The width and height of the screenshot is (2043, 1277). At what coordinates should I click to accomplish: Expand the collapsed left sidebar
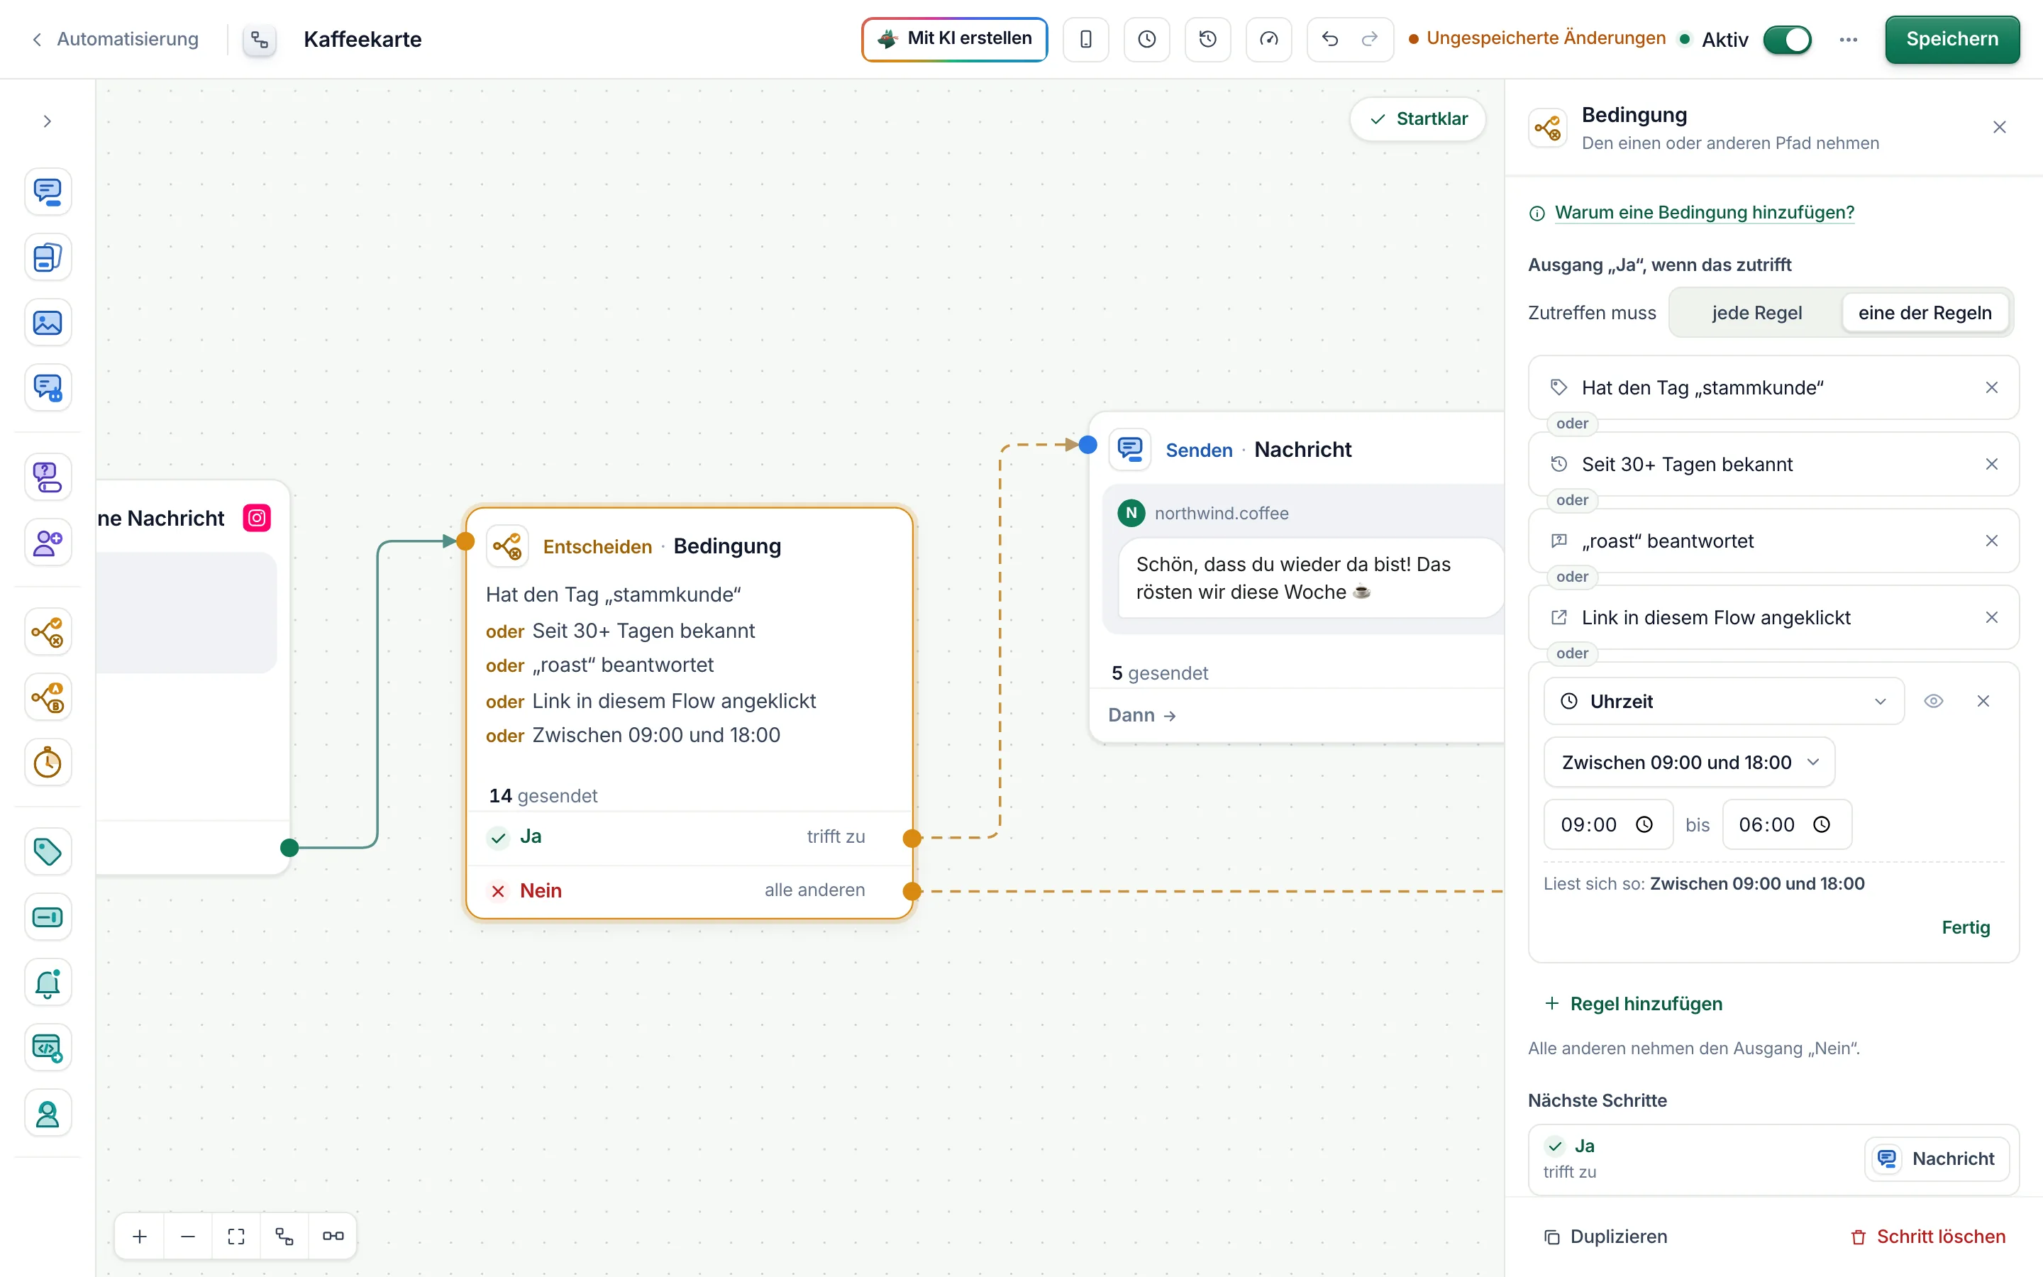[x=48, y=121]
